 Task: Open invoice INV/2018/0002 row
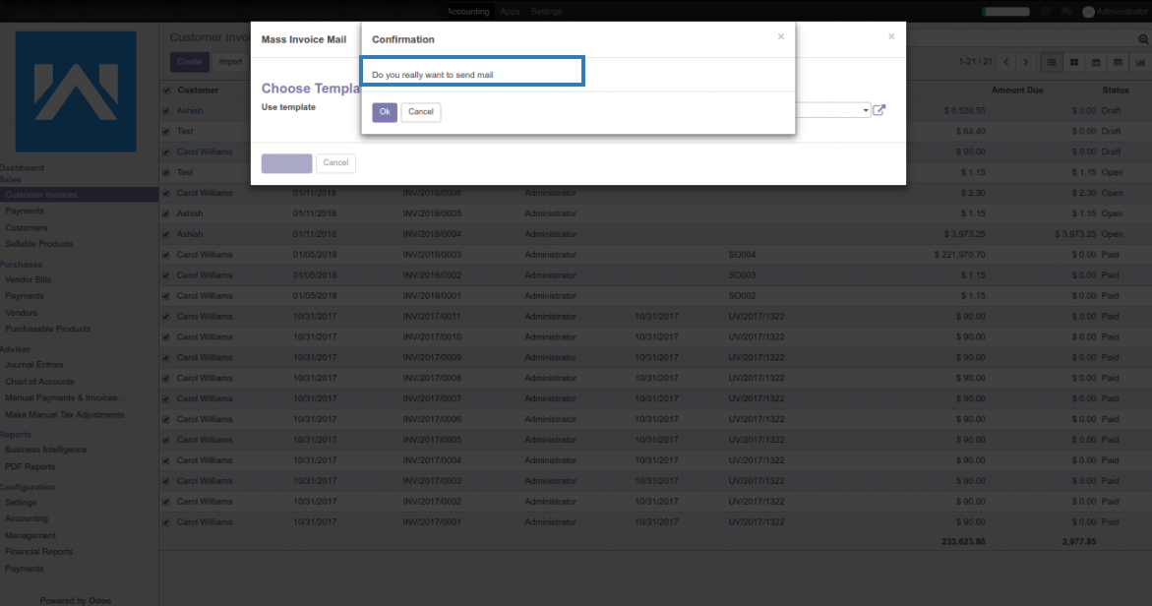point(655,275)
